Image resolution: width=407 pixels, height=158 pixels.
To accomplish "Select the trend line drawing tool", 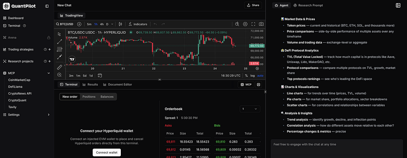I will click(59, 41).
